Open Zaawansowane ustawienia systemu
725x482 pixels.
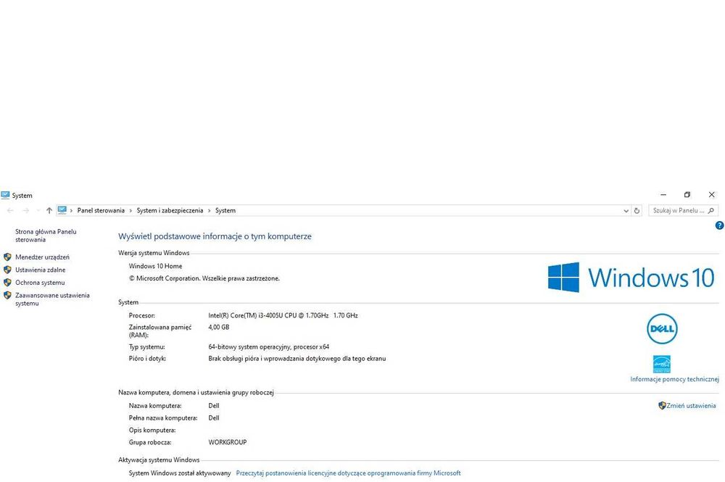pos(52,299)
